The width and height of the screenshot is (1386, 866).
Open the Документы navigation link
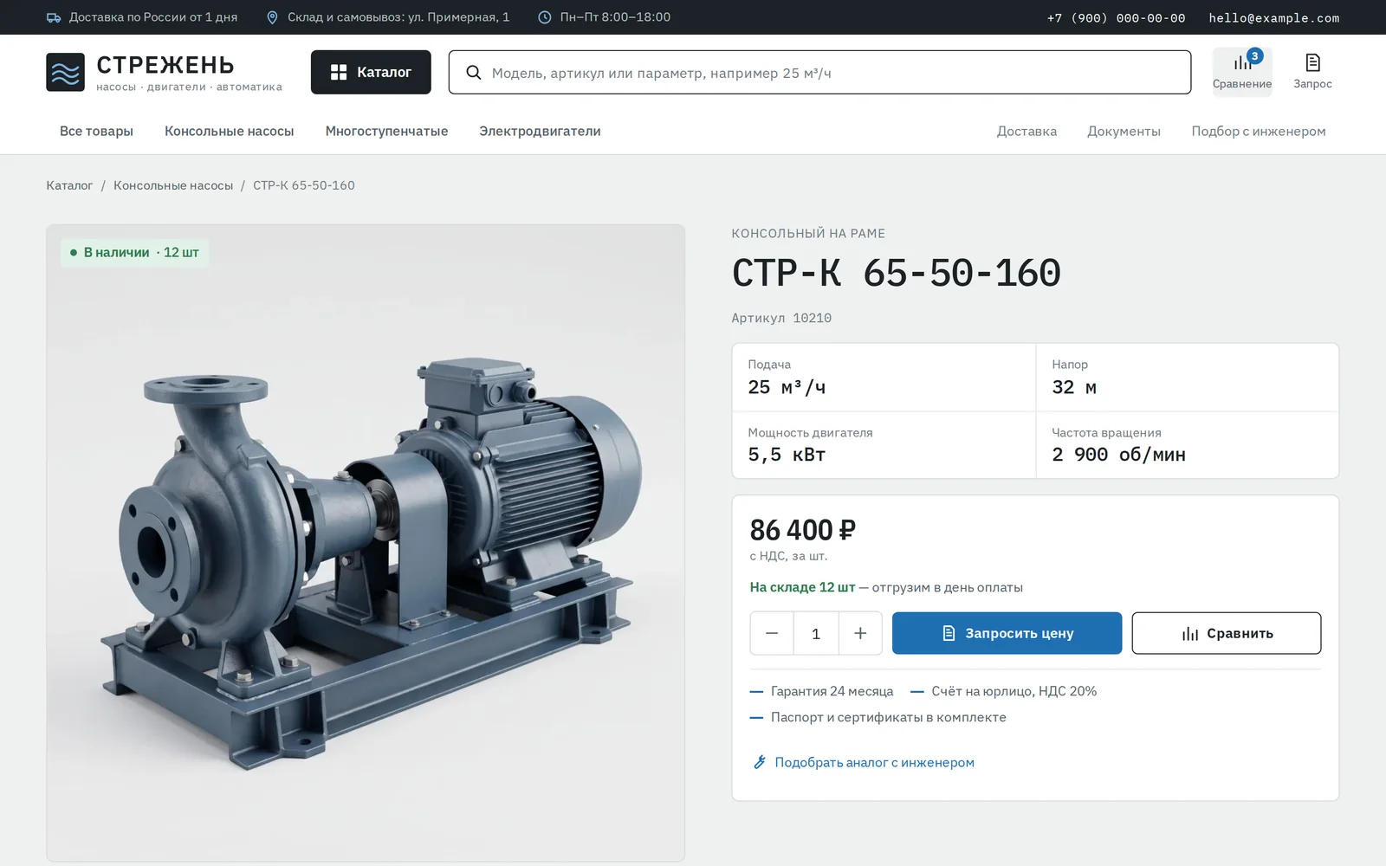click(1124, 131)
